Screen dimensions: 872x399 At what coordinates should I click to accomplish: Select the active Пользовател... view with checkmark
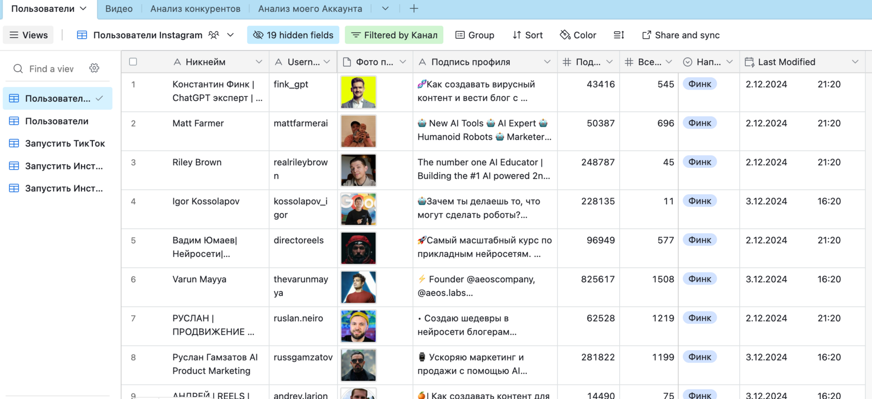point(58,98)
